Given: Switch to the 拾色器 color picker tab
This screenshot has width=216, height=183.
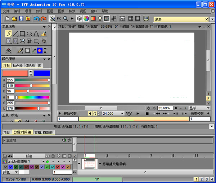Looking at the screenshot, I should coord(18,65).
